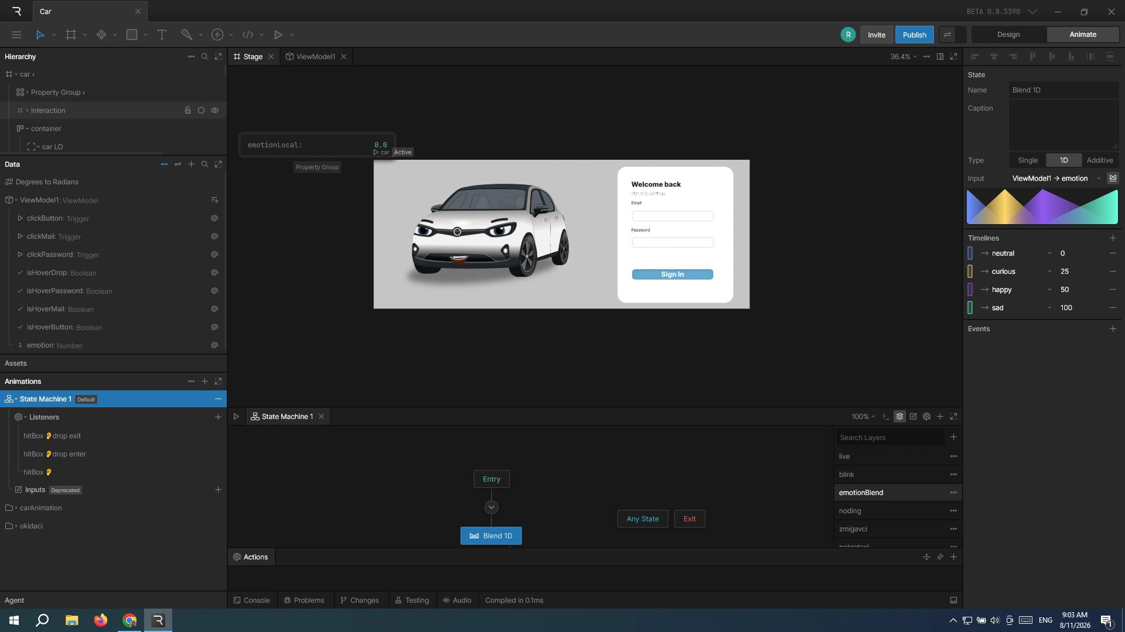This screenshot has height=632, width=1125.
Task: Toggle lock on Interaction layer
Action: 187,111
